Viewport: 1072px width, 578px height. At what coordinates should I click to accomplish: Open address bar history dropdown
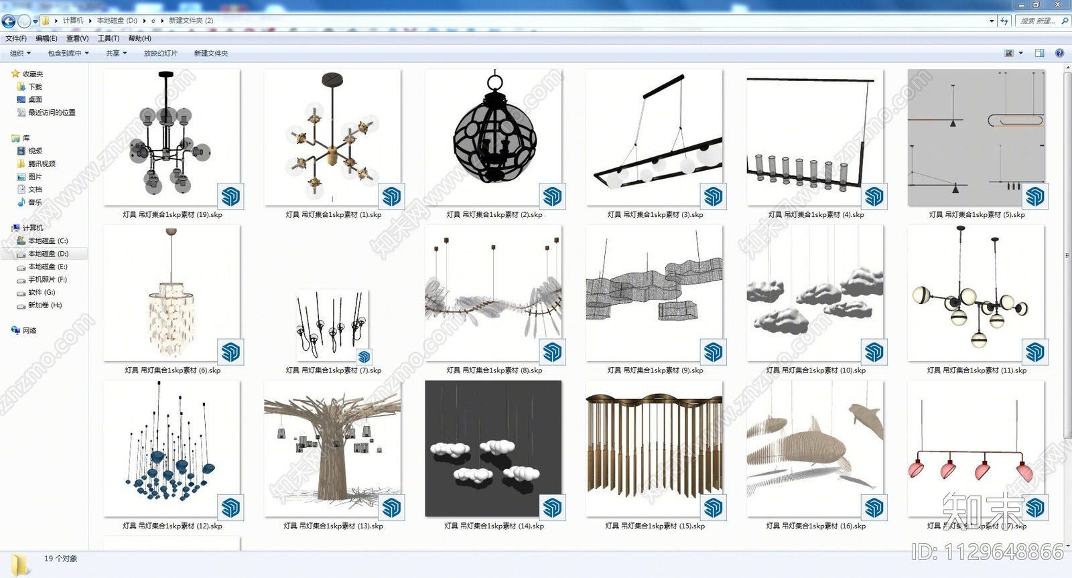992,21
